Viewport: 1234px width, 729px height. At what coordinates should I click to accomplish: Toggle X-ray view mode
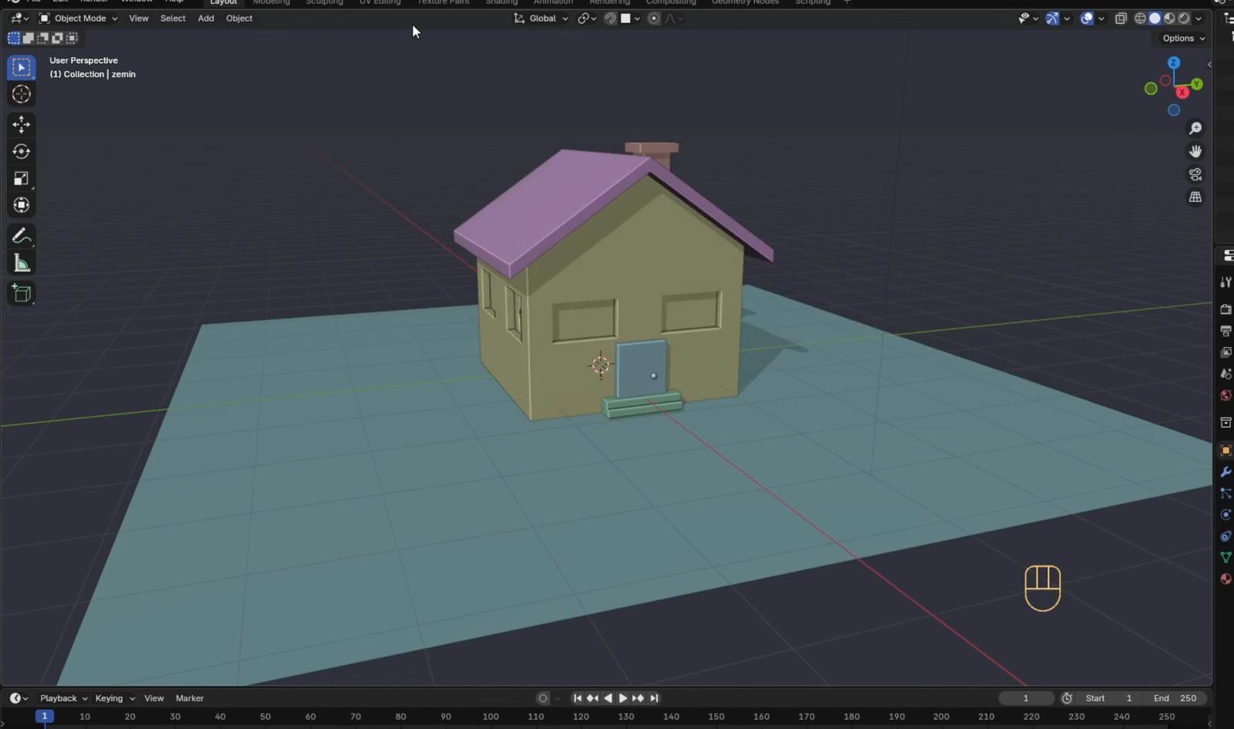click(1121, 19)
